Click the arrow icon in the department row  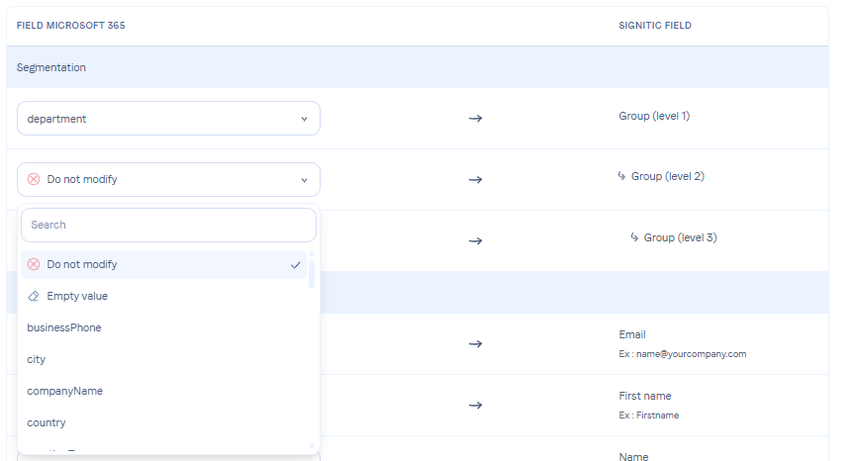coord(475,119)
